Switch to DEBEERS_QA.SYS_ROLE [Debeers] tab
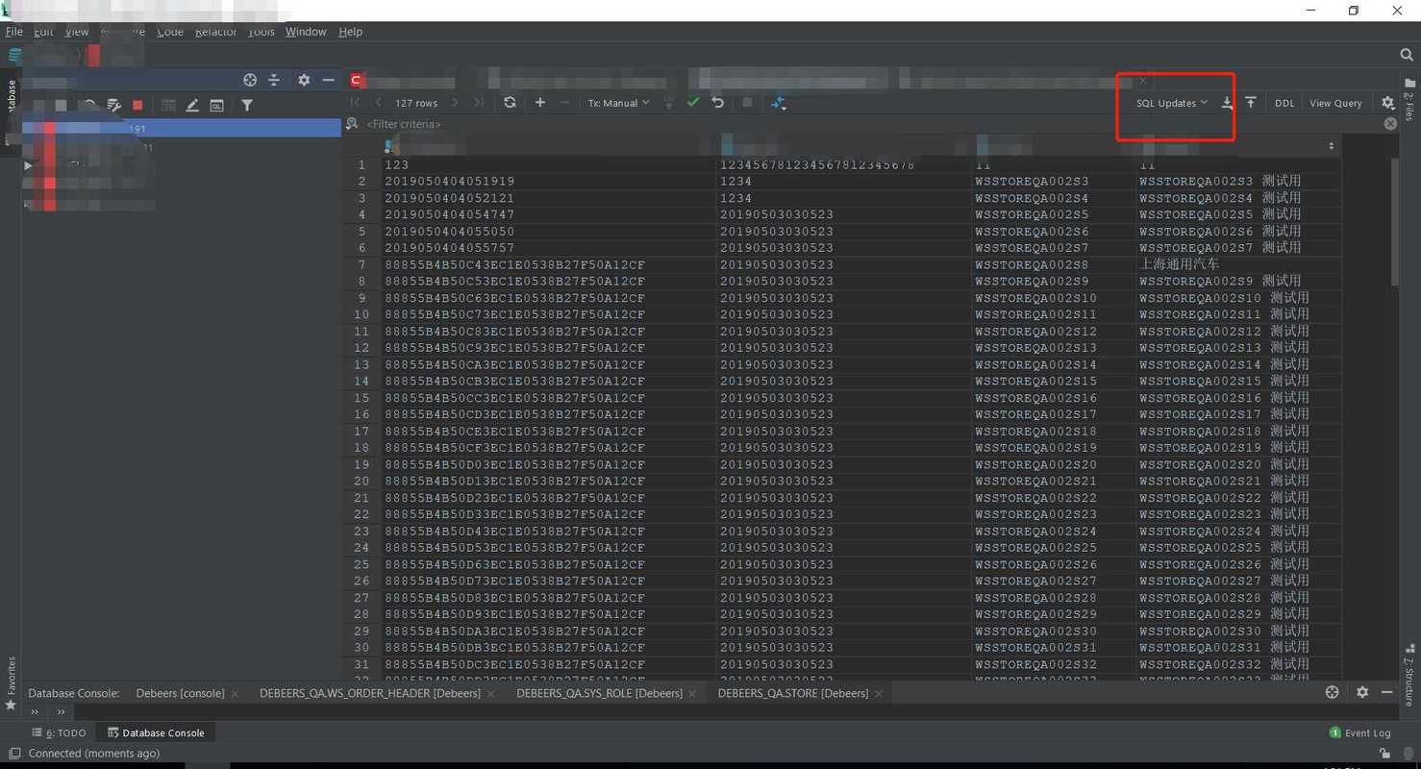Screen dimensions: 1421x769 coord(599,693)
